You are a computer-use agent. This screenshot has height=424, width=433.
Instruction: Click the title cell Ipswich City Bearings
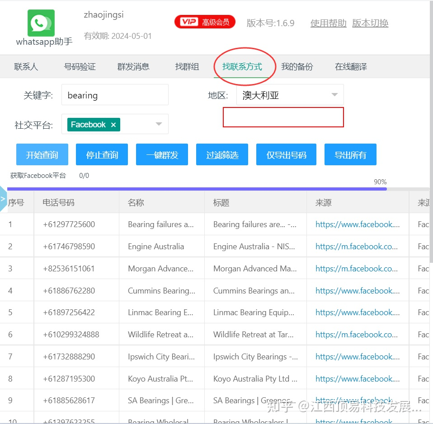pyautogui.click(x=255, y=356)
